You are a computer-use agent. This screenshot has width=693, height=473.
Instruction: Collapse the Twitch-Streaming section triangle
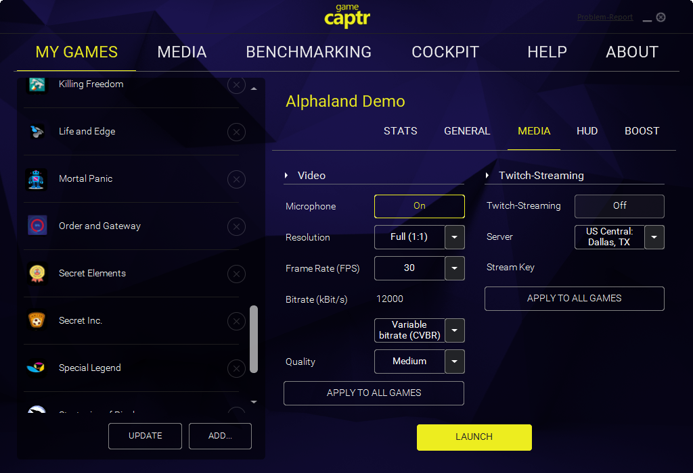[x=487, y=176]
